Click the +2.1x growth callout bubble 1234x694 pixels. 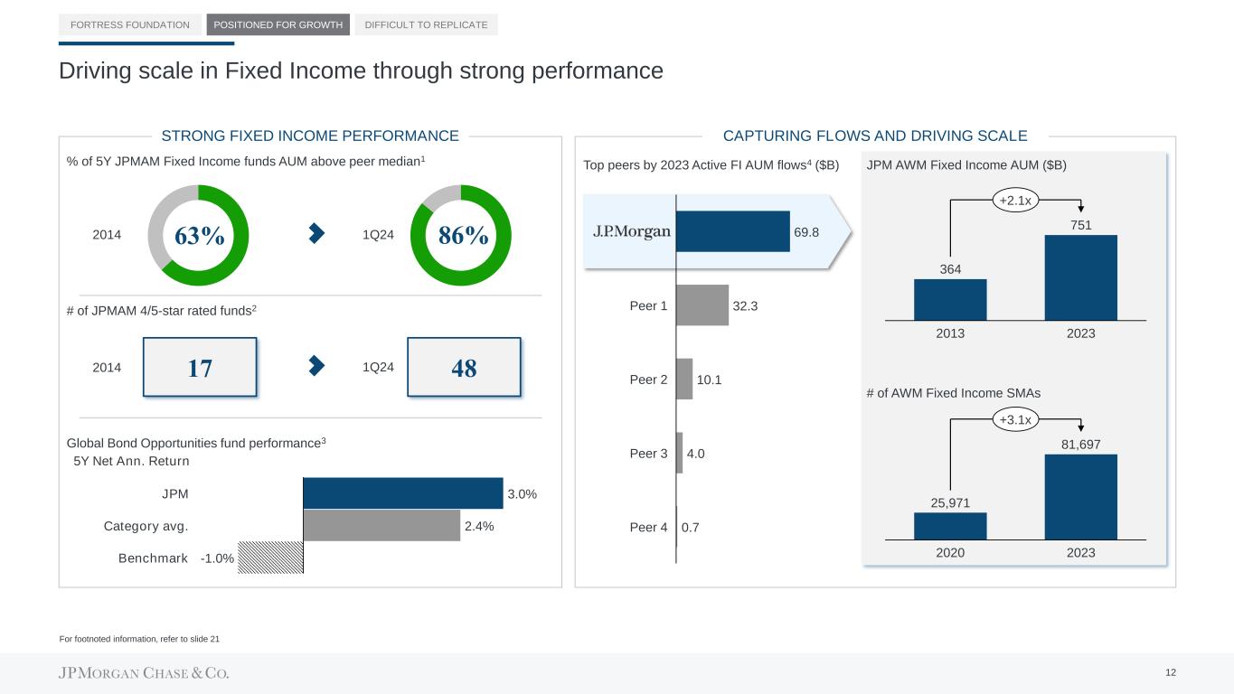tap(1015, 202)
